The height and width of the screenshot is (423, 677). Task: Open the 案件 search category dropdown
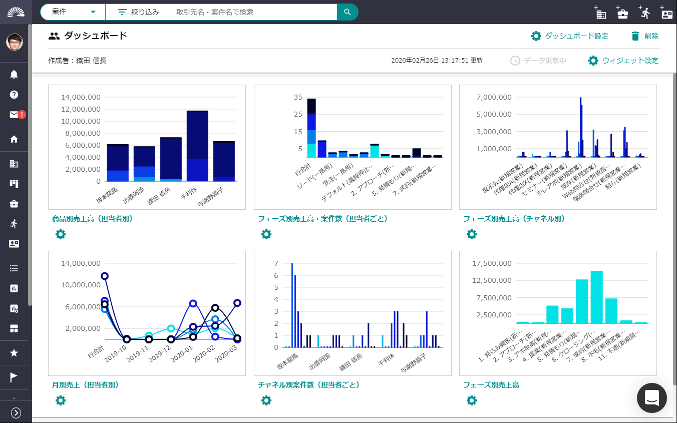tap(73, 12)
